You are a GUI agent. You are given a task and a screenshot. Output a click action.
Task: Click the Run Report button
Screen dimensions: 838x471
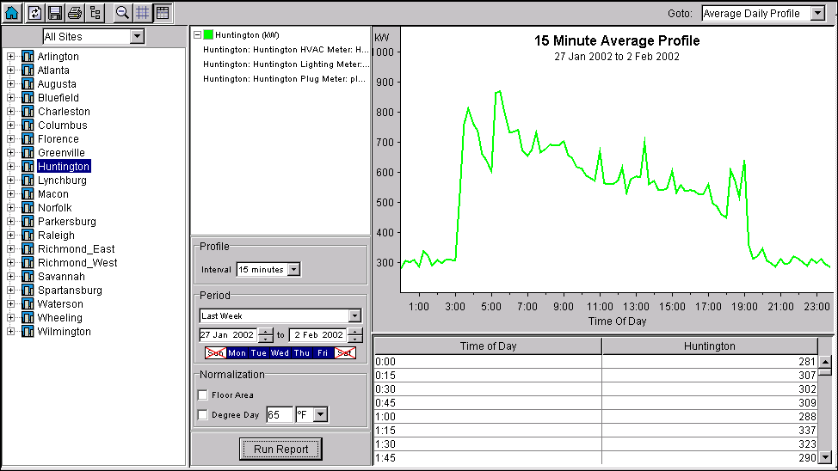pyautogui.click(x=280, y=449)
